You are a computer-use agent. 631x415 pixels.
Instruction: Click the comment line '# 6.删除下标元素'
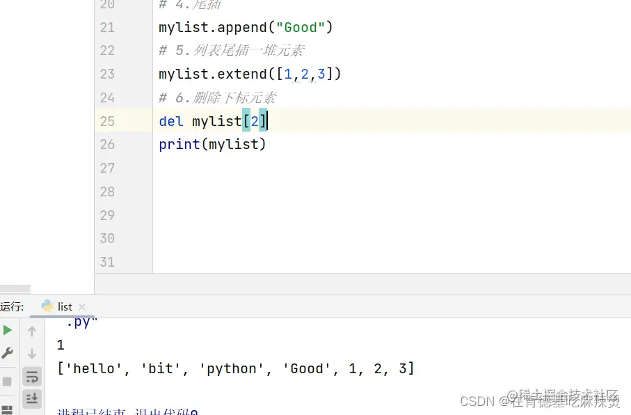point(218,97)
